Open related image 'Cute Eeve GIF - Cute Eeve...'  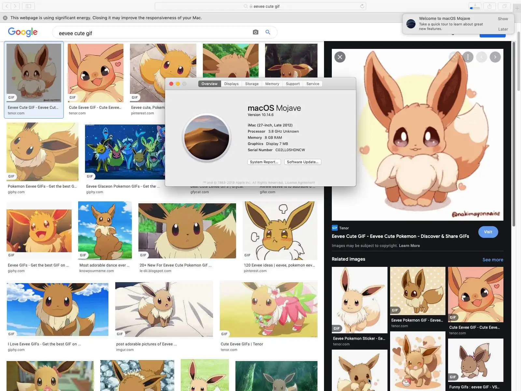click(x=476, y=295)
